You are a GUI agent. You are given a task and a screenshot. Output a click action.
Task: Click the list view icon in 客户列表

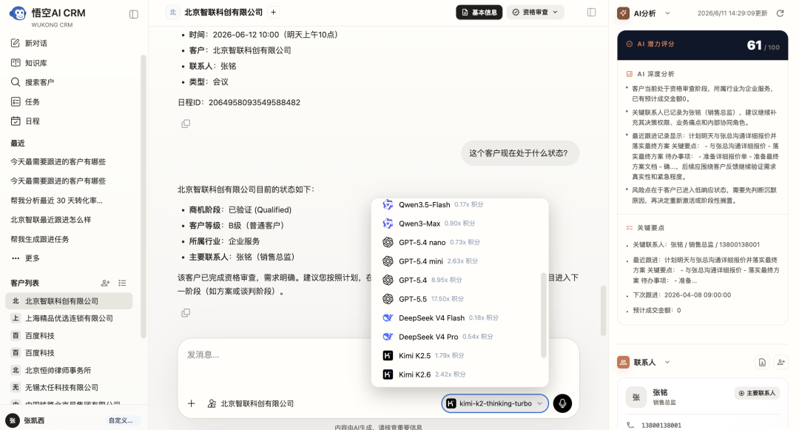122,283
